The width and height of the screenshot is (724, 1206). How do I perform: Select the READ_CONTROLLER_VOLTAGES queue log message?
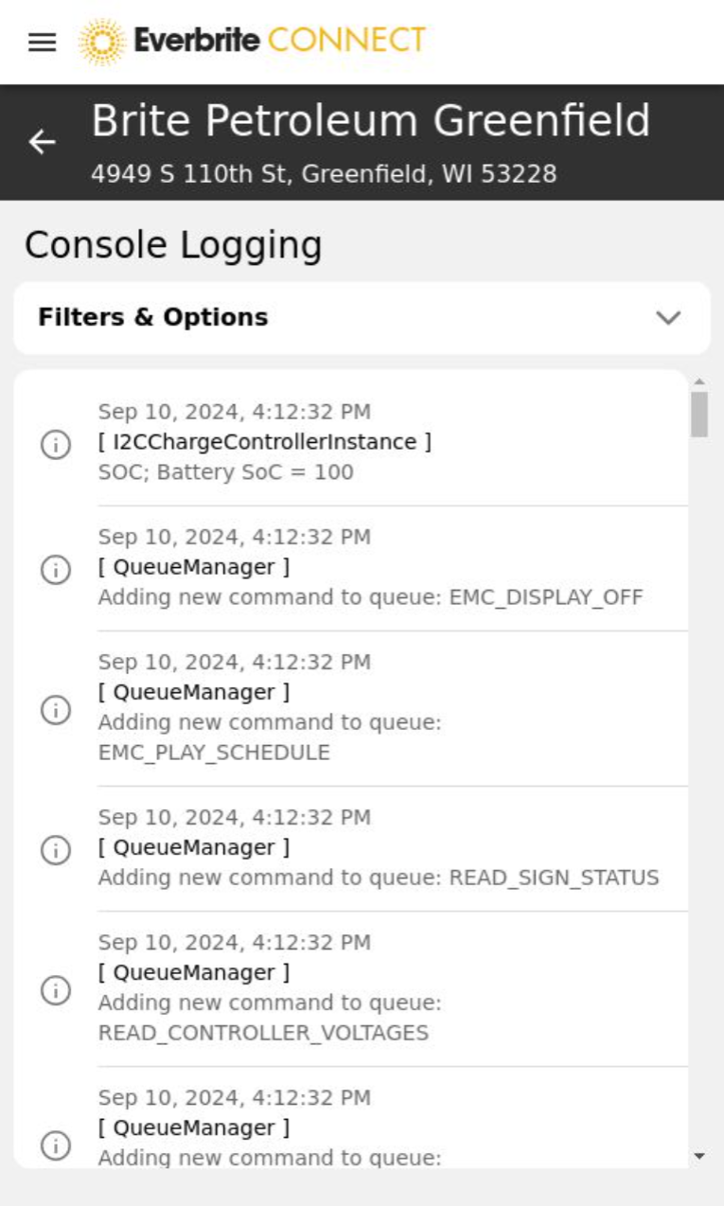click(x=270, y=1018)
